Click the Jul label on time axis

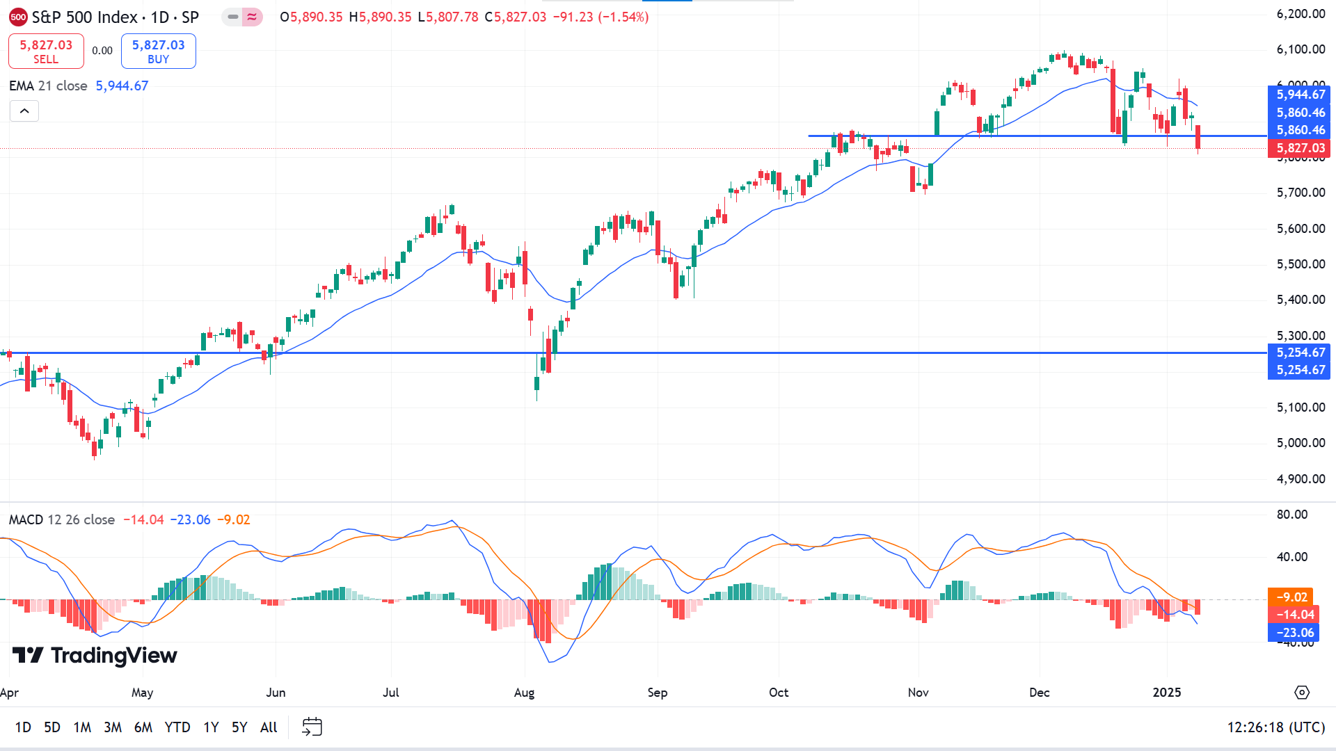point(391,693)
